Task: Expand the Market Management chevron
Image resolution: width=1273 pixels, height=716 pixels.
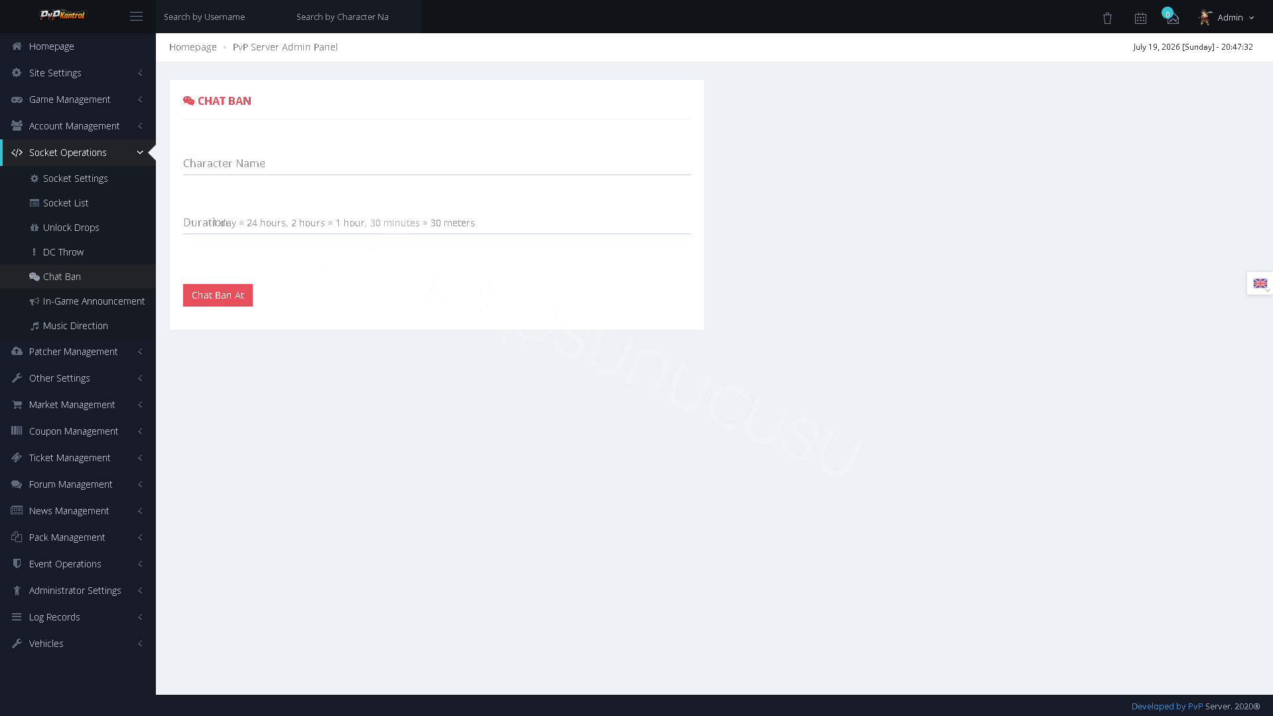Action: [140, 405]
